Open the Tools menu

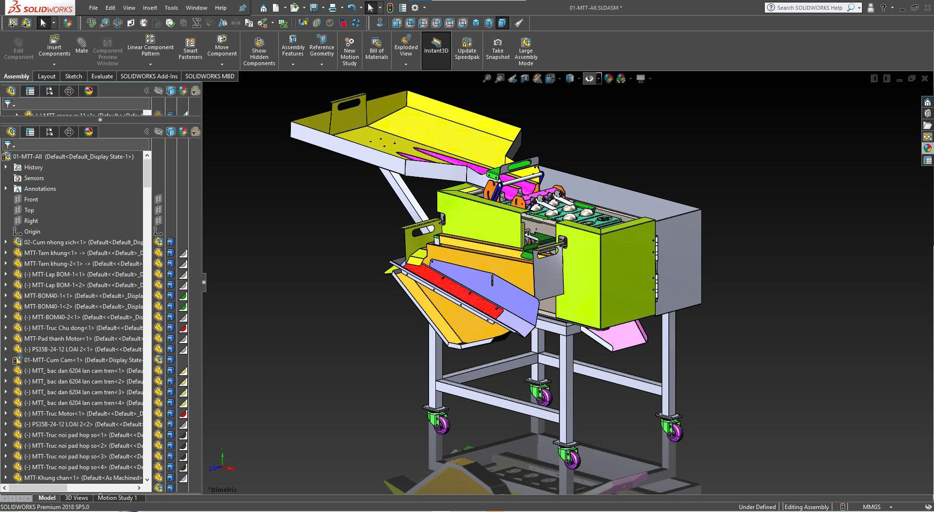point(171,8)
